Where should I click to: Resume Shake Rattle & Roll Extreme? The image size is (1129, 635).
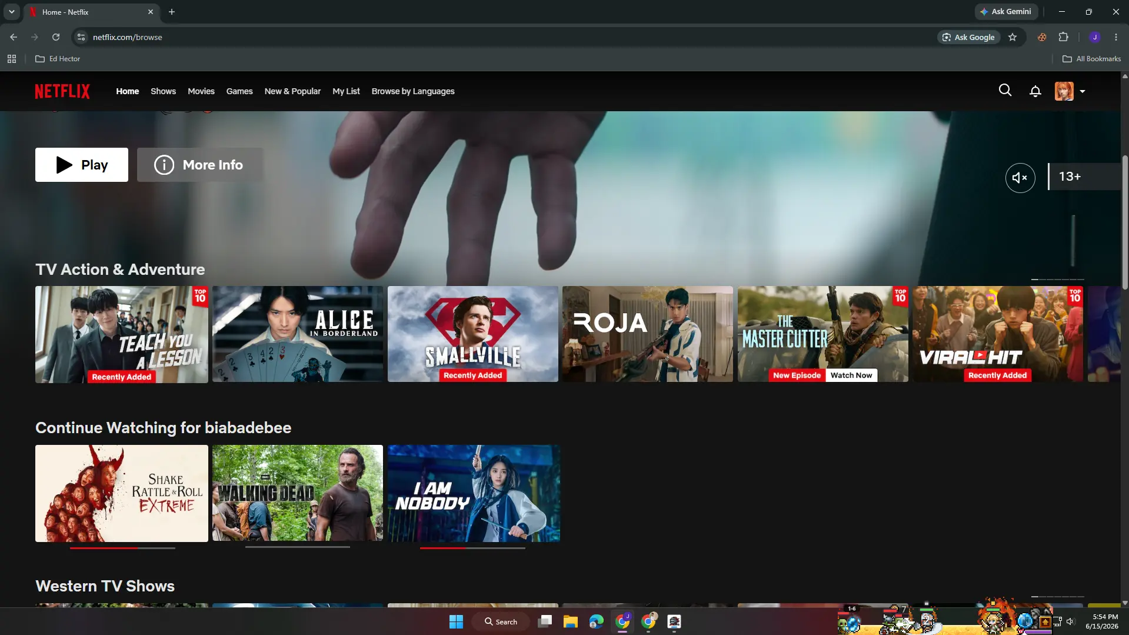click(121, 493)
